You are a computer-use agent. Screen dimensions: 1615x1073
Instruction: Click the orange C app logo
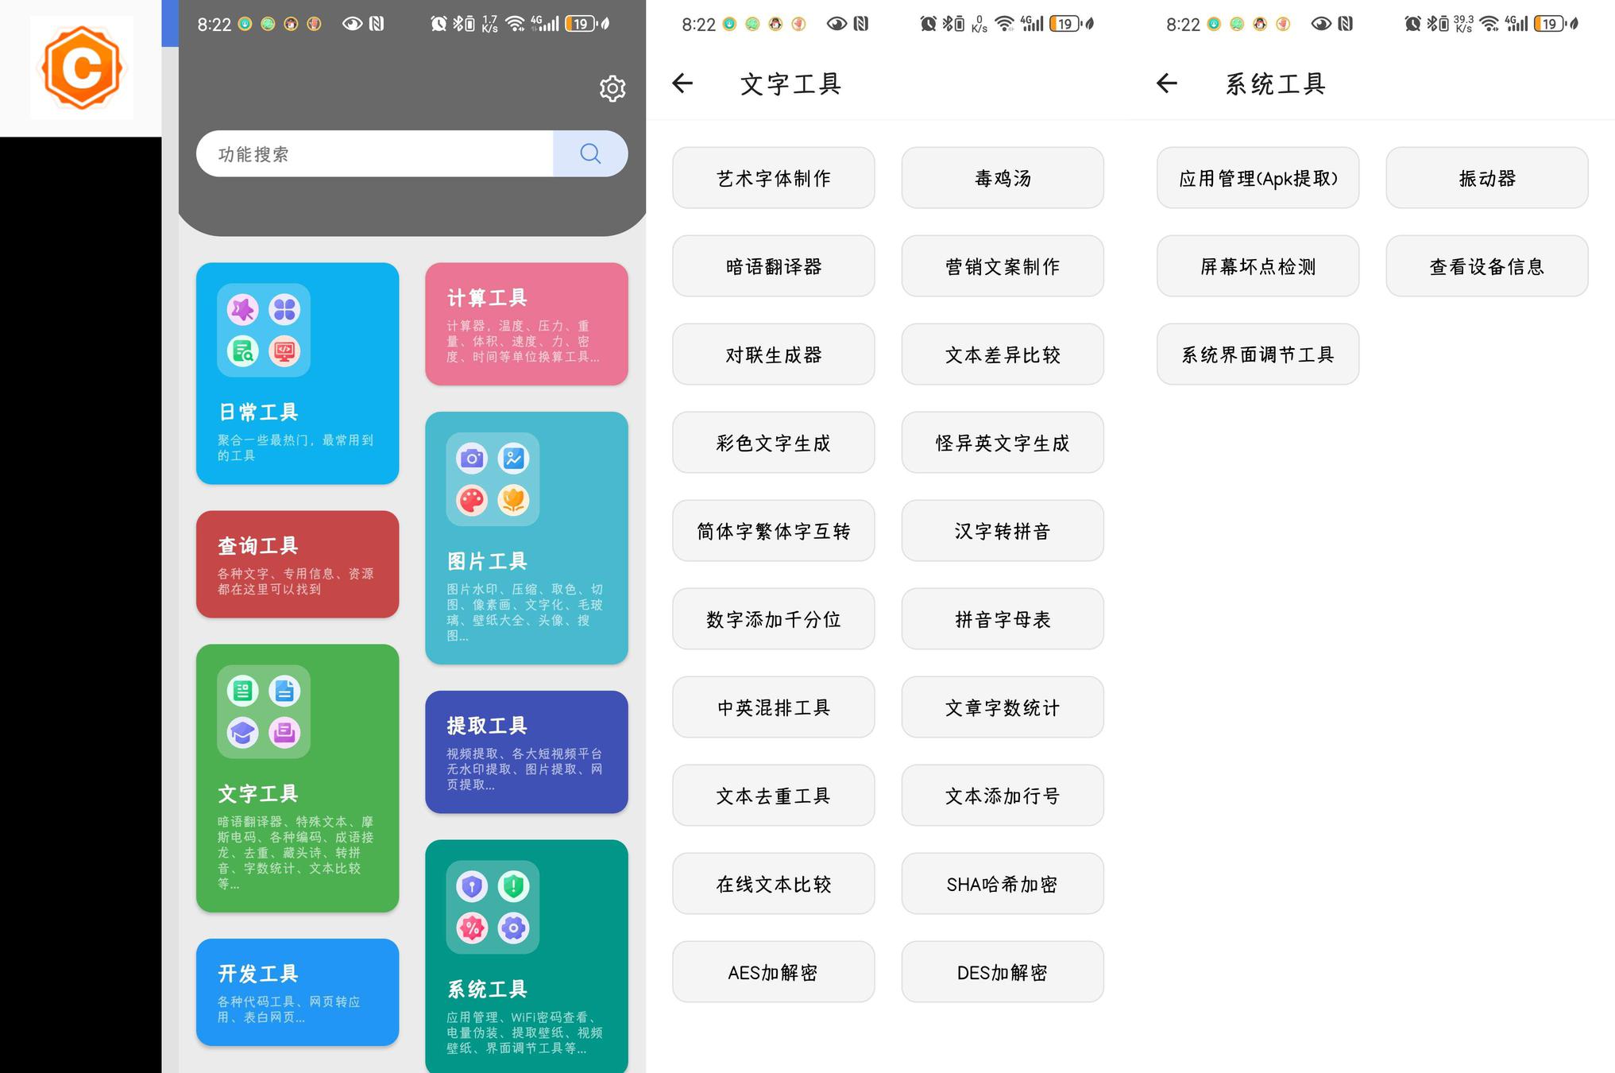pyautogui.click(x=81, y=68)
